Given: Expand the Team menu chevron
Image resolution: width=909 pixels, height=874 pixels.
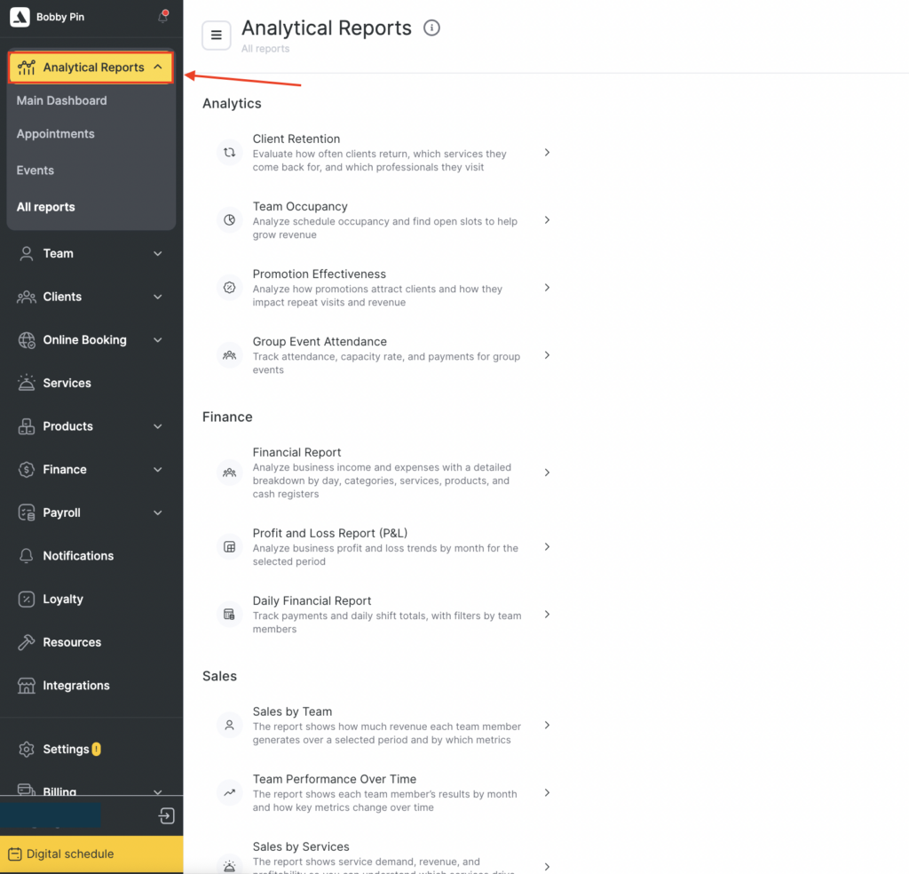Looking at the screenshot, I should [x=157, y=253].
